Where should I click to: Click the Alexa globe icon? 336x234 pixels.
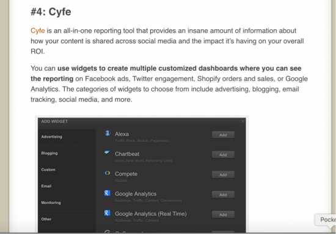point(108,133)
